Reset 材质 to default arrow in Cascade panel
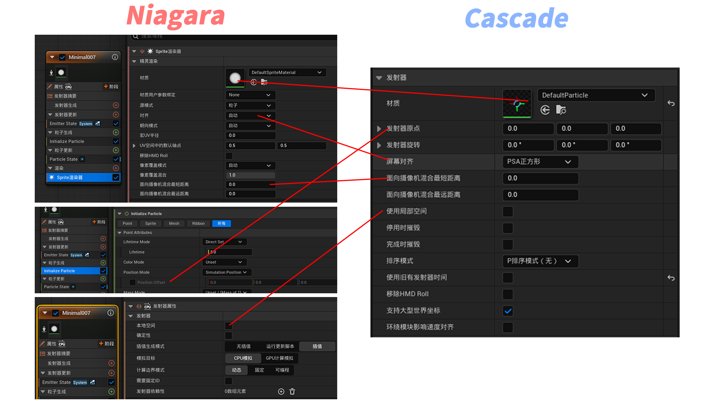The width and height of the screenshot is (717, 403). [671, 103]
